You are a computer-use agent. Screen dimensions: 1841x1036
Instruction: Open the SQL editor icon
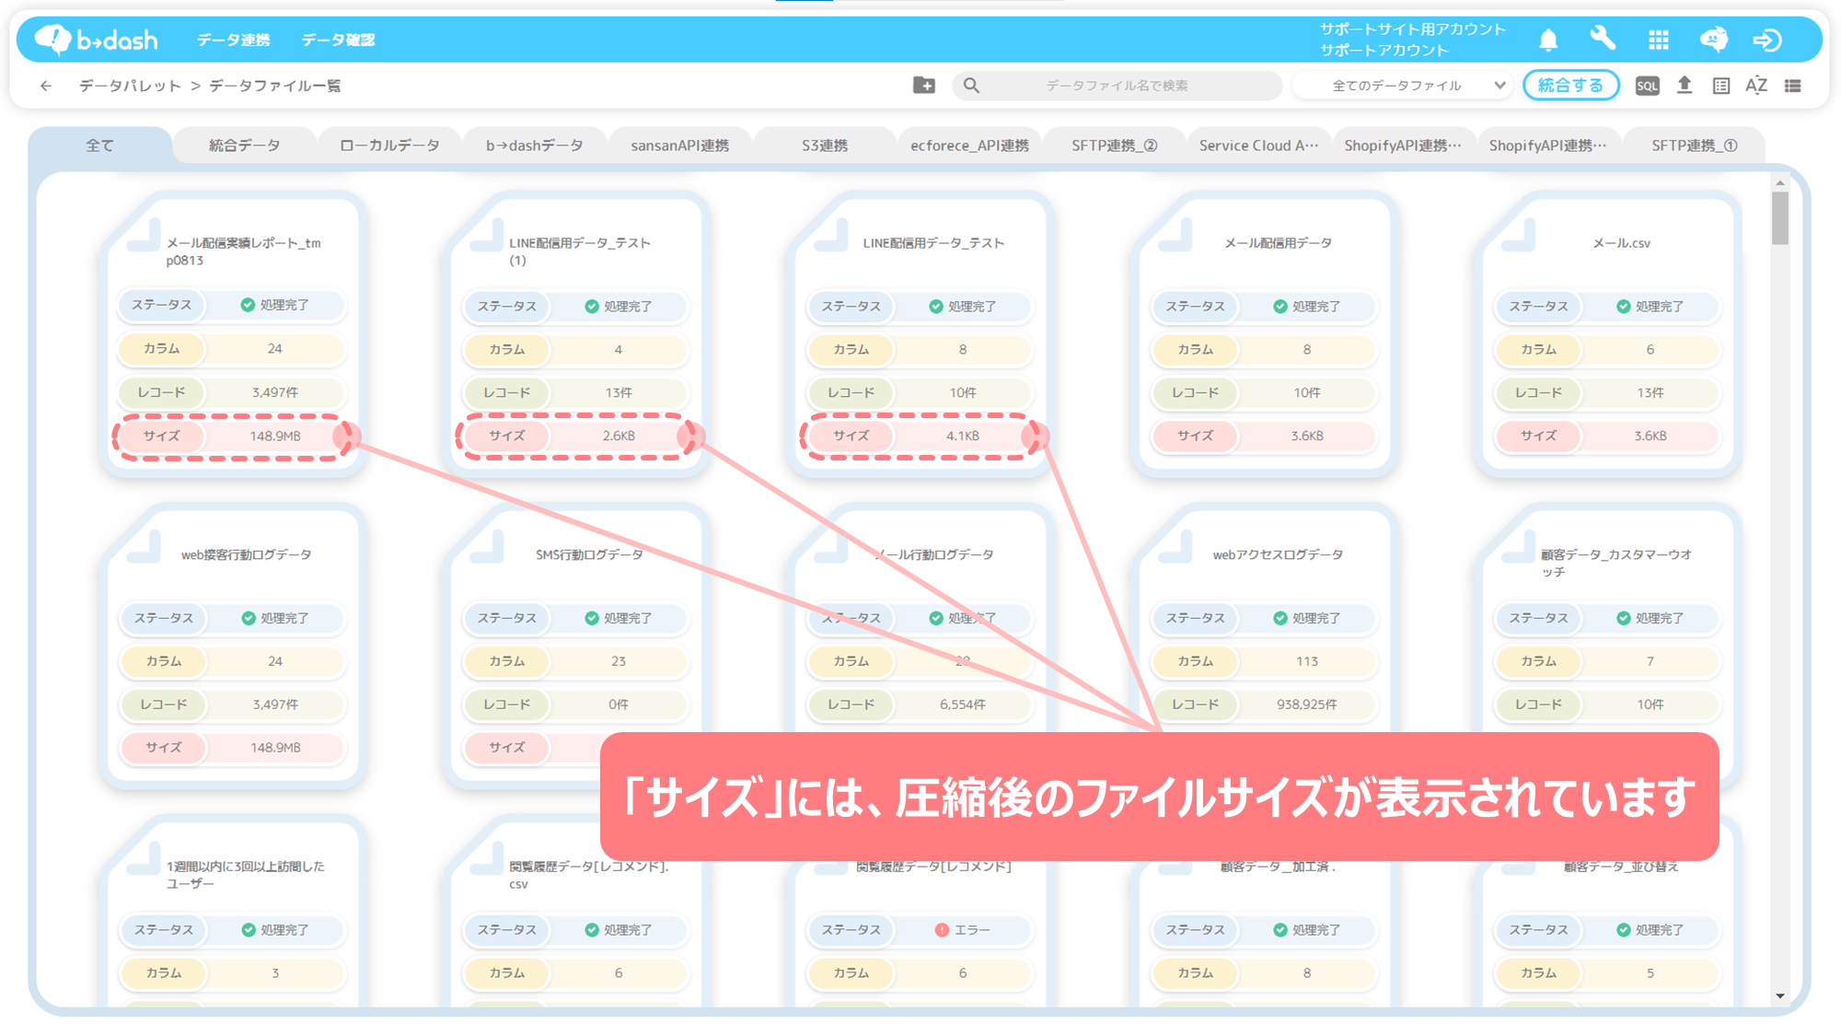tap(1648, 86)
